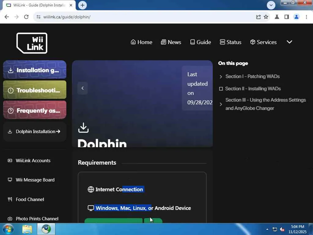Viewport: 313px width, 235px height.
Task: Click the download icon above Dolphin heading
Action: click(x=83, y=128)
